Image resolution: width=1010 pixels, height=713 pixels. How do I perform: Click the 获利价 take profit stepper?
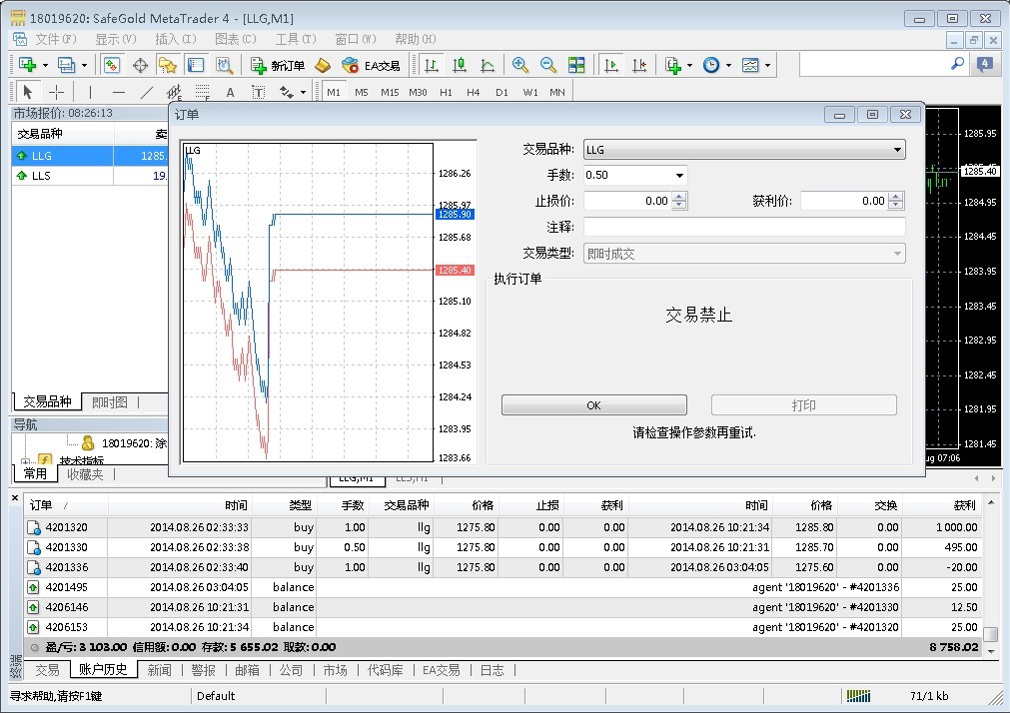(895, 201)
